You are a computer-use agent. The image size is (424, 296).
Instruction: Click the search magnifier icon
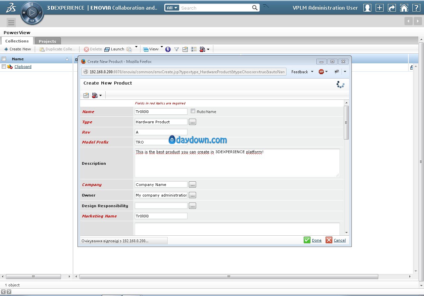[x=255, y=8]
